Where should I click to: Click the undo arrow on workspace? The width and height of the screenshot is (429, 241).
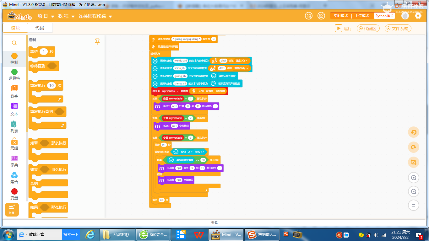(x=414, y=132)
